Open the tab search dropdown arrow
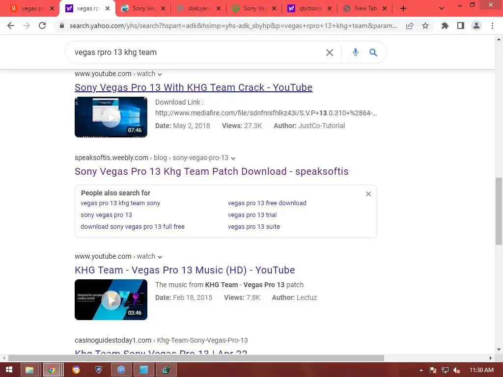 tap(442, 9)
